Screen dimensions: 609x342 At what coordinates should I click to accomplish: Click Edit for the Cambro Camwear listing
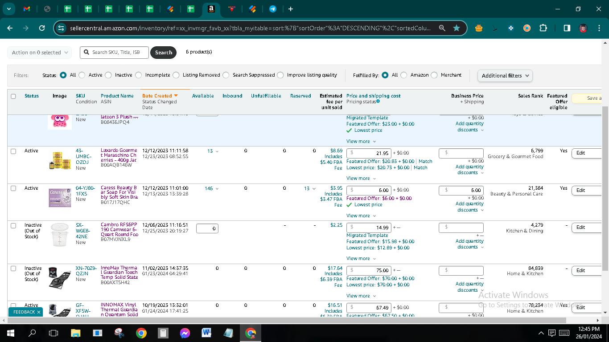(586, 228)
